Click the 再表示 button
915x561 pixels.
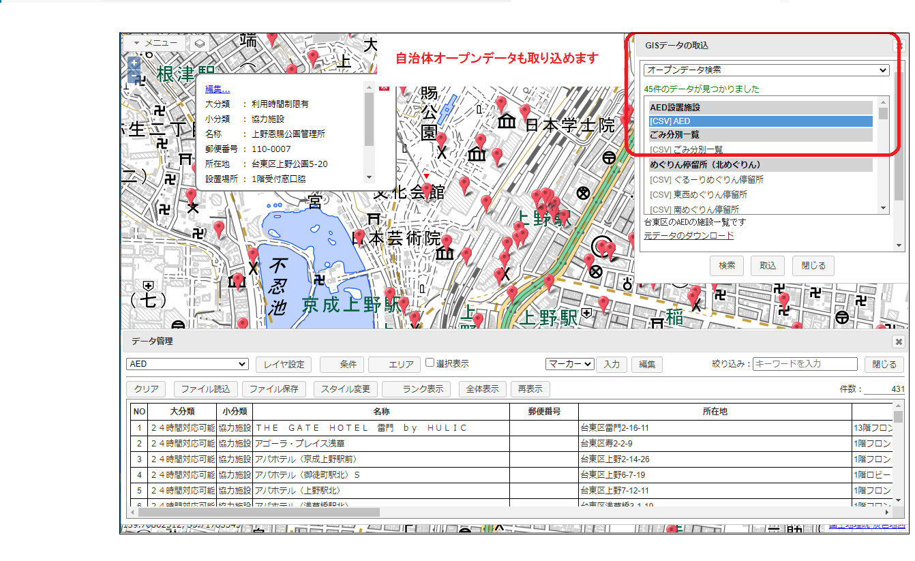pyautogui.click(x=530, y=389)
